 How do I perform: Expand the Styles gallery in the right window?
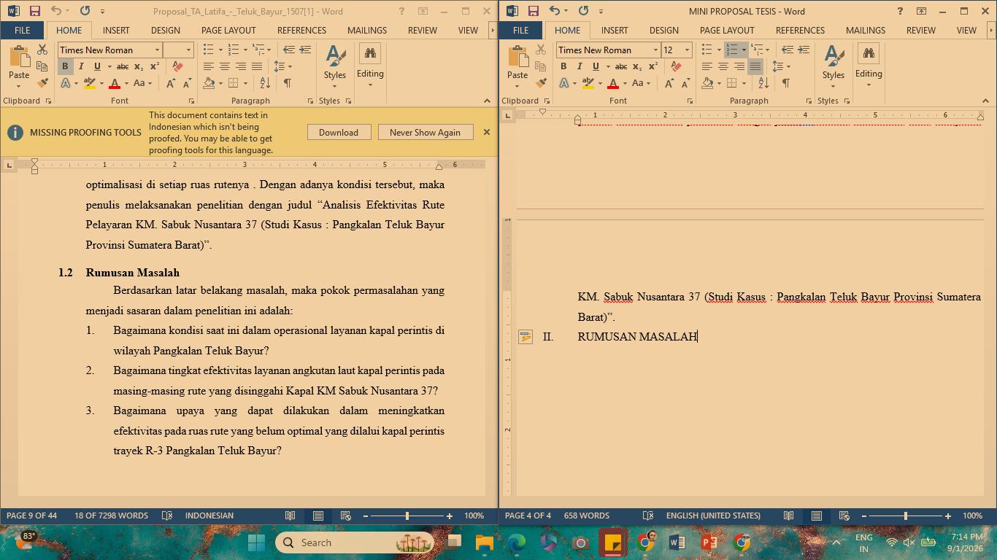[x=833, y=66]
